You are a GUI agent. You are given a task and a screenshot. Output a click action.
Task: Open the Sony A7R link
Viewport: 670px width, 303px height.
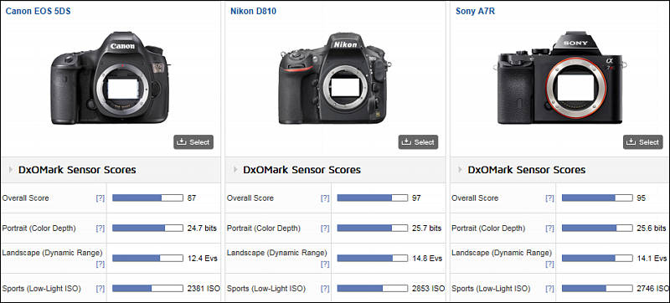475,11
